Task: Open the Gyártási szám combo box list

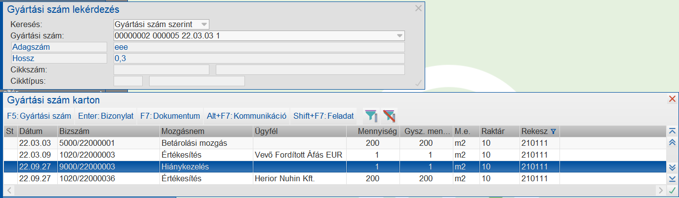Action: (x=399, y=35)
